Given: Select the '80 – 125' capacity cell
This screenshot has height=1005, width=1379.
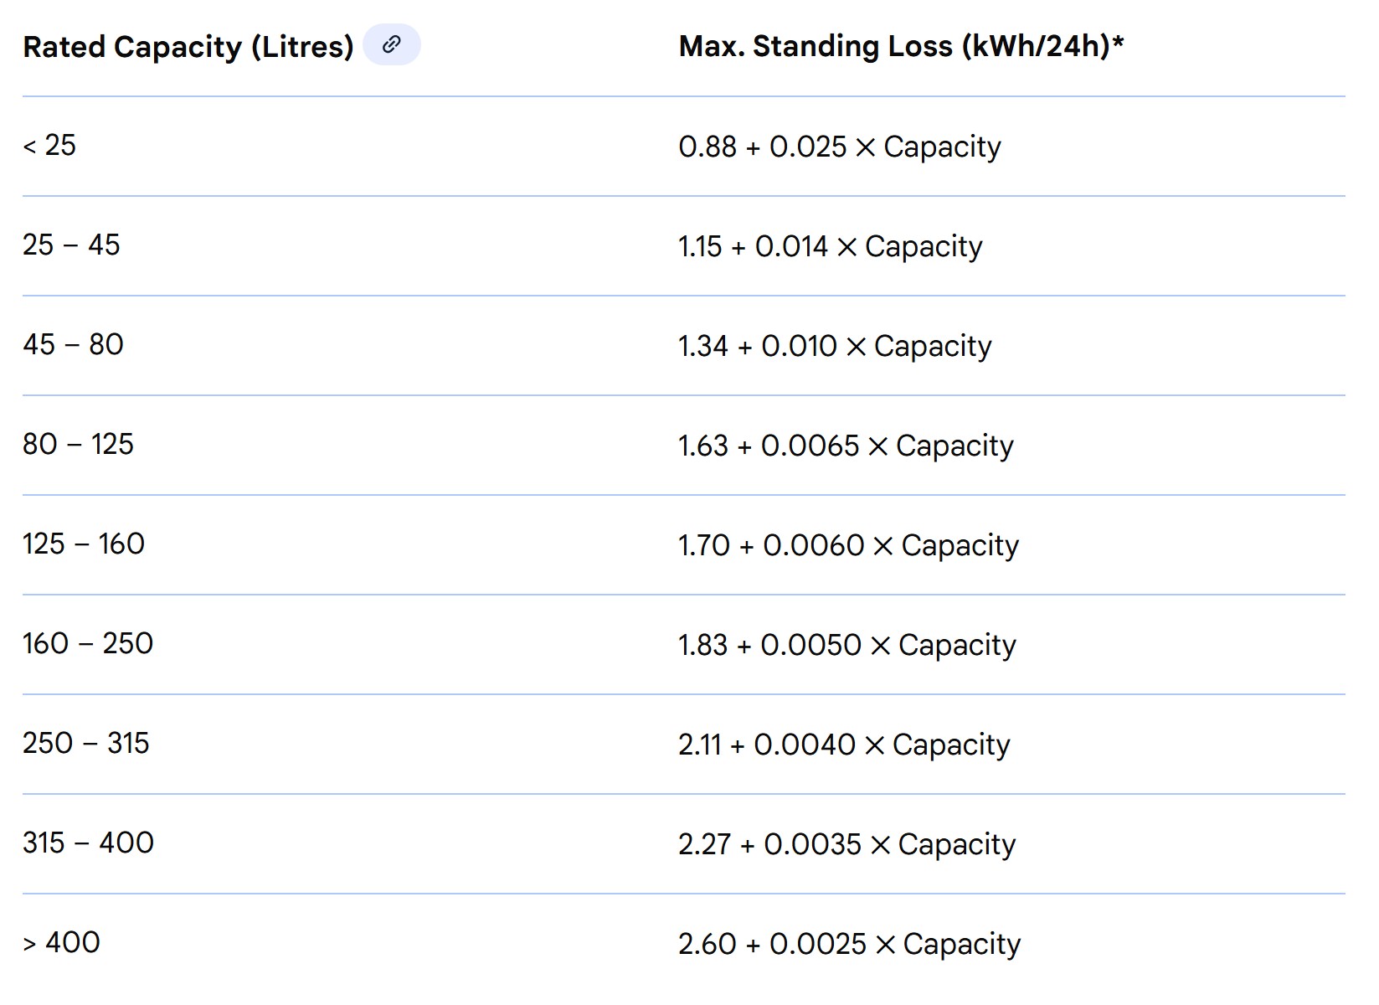Looking at the screenshot, I should (78, 445).
